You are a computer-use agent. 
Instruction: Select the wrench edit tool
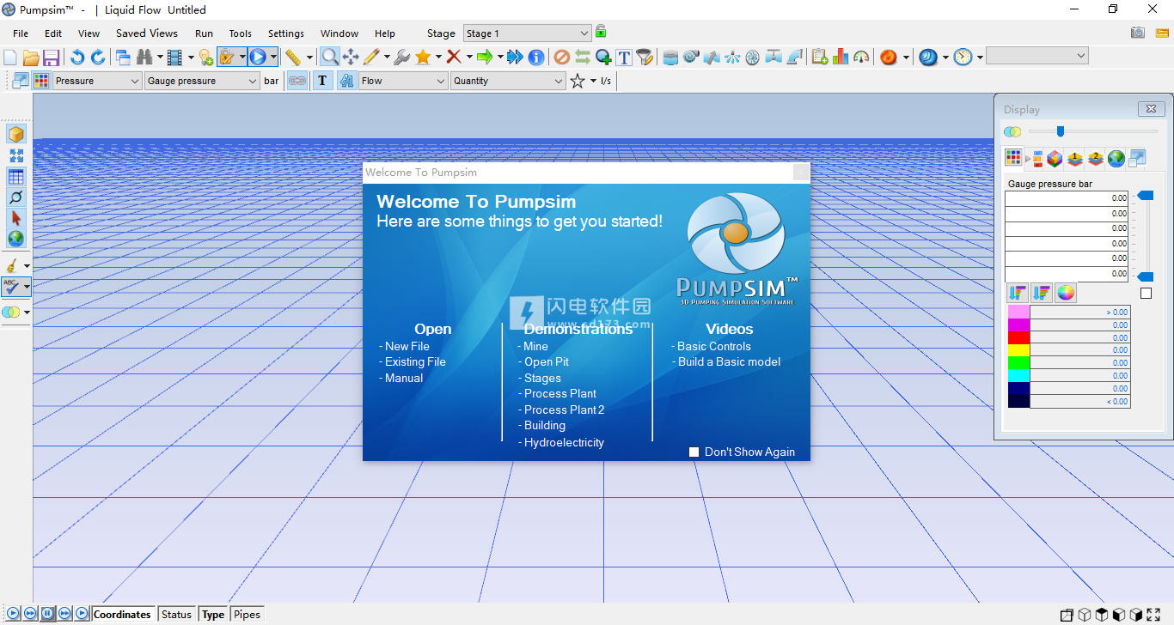click(x=401, y=58)
